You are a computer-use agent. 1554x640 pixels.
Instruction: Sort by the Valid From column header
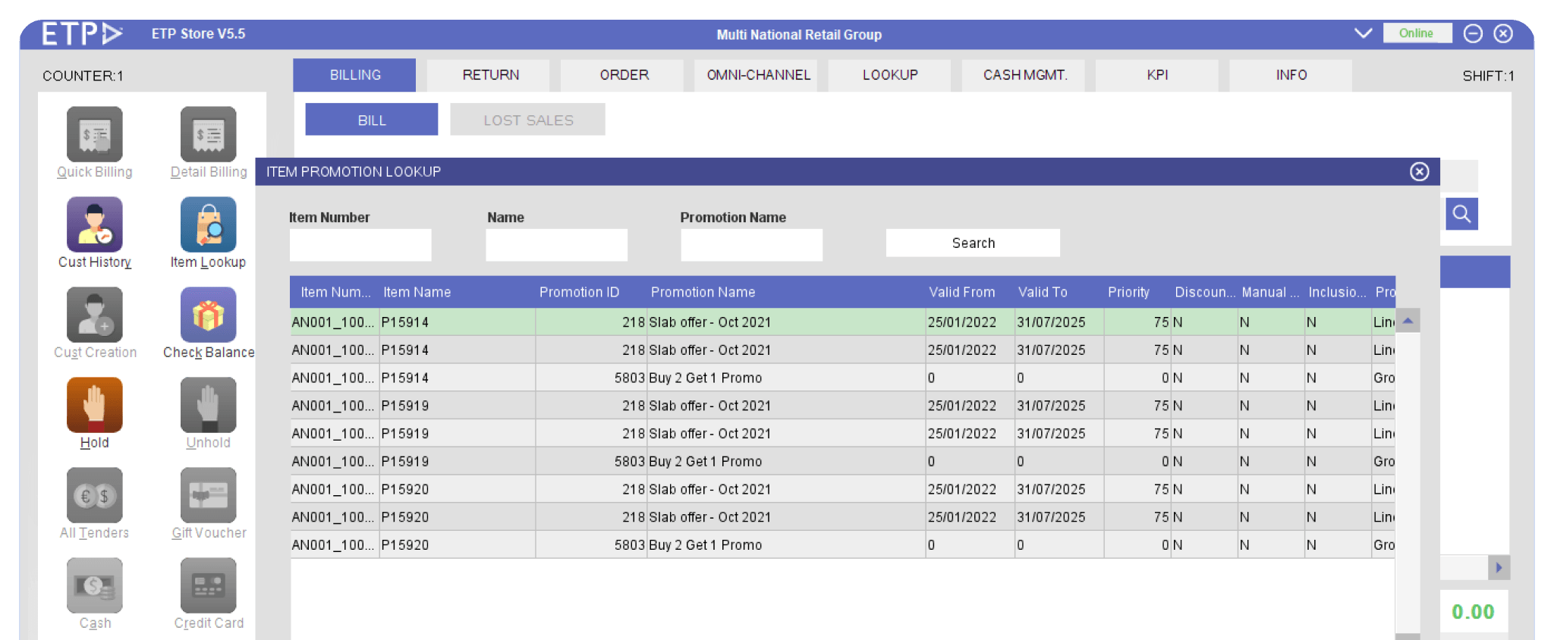tap(961, 292)
